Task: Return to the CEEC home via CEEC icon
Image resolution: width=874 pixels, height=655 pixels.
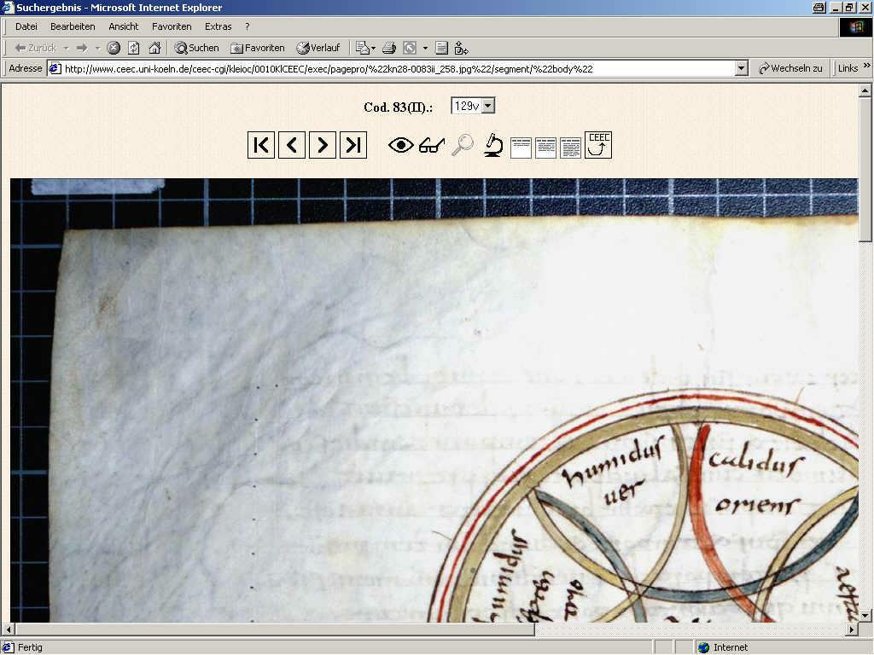Action: click(598, 145)
